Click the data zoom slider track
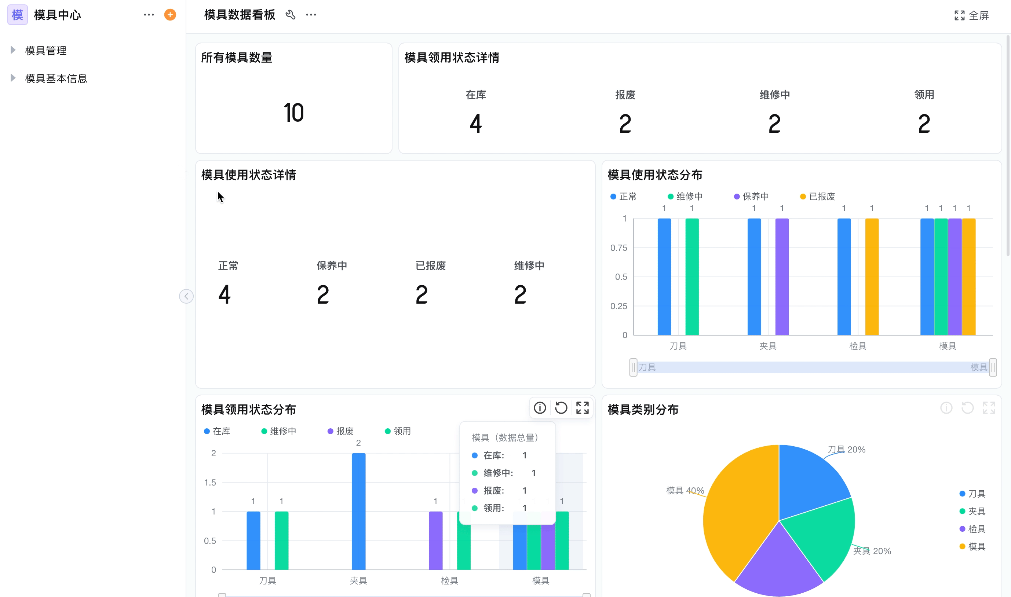 (813, 367)
